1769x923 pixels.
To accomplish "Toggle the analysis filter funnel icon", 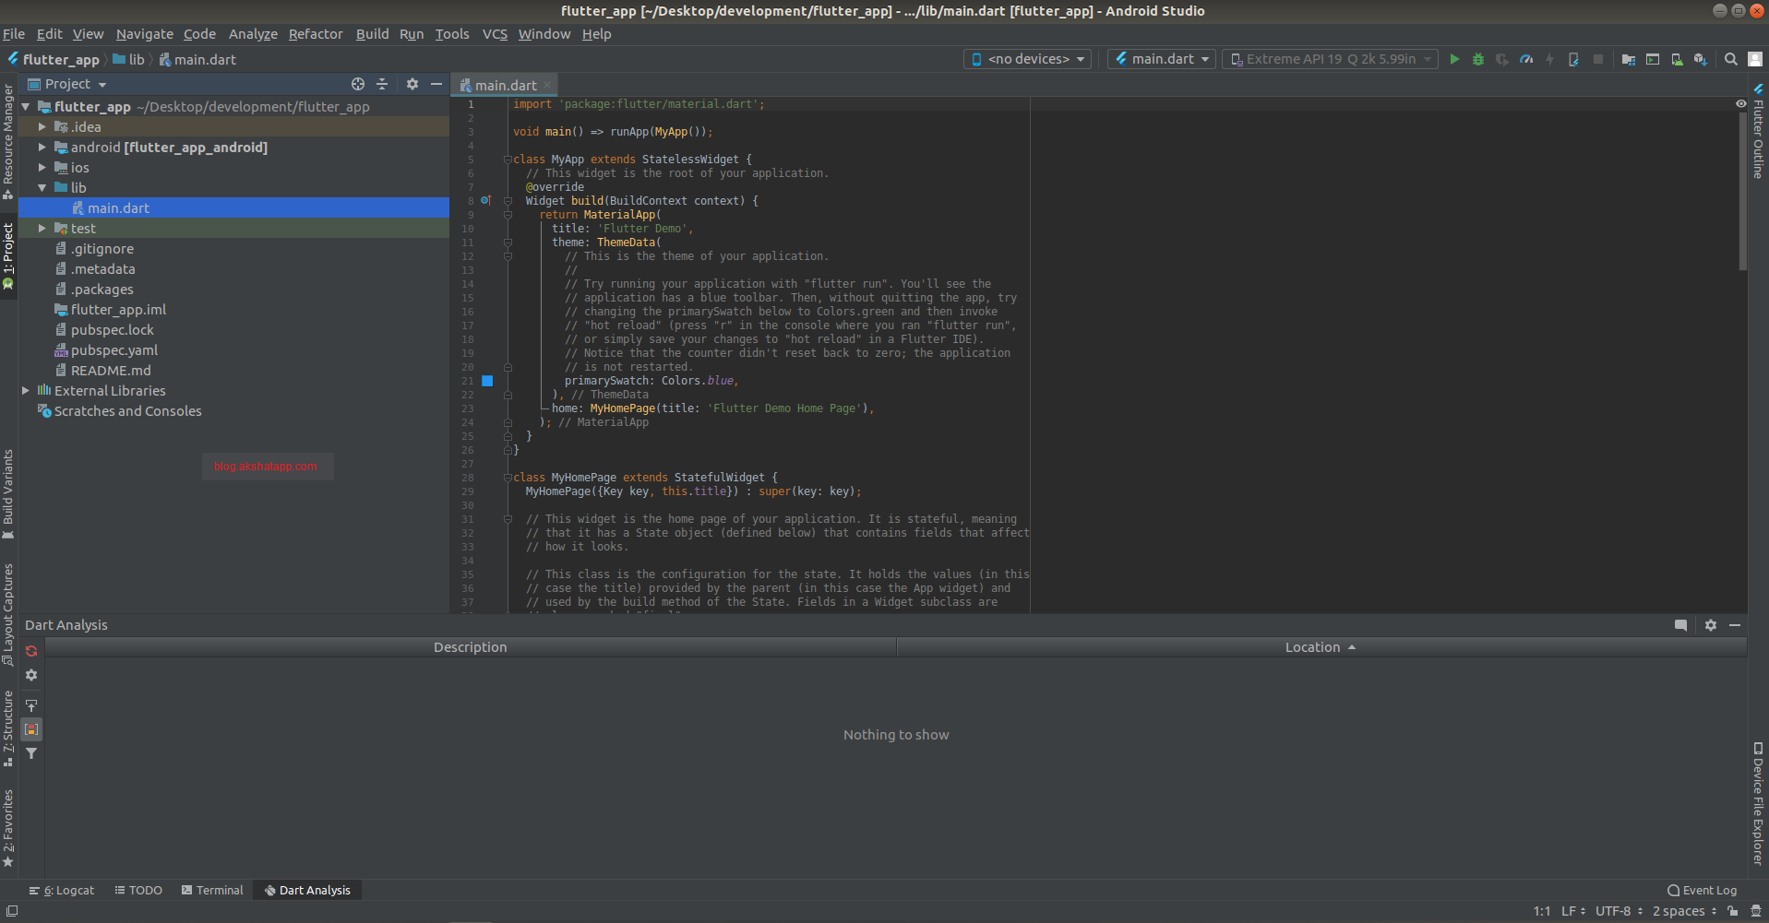I will point(30,753).
